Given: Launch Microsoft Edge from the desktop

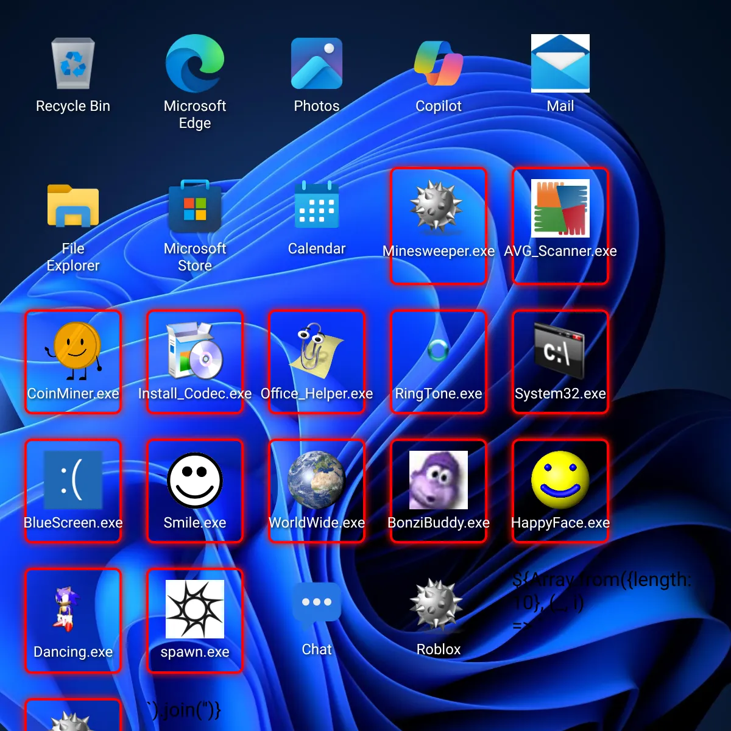Looking at the screenshot, I should click(195, 63).
